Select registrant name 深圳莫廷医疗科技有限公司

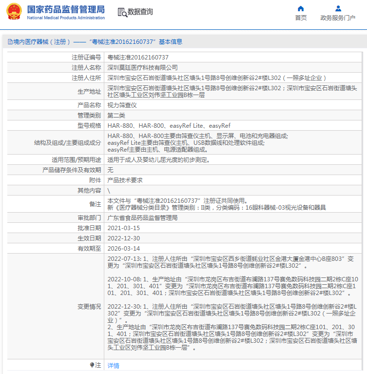coord(142,68)
